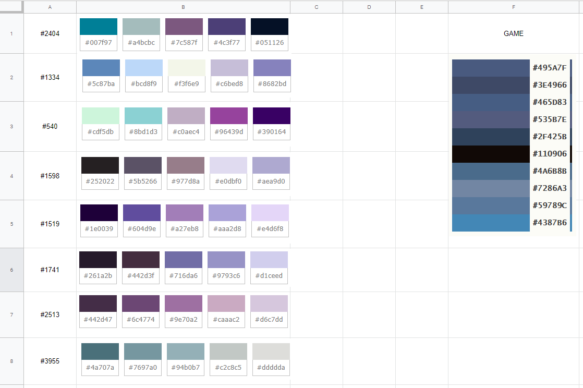Click the select-all corner box
The width and height of the screenshot is (583, 388).
pos(11,7)
